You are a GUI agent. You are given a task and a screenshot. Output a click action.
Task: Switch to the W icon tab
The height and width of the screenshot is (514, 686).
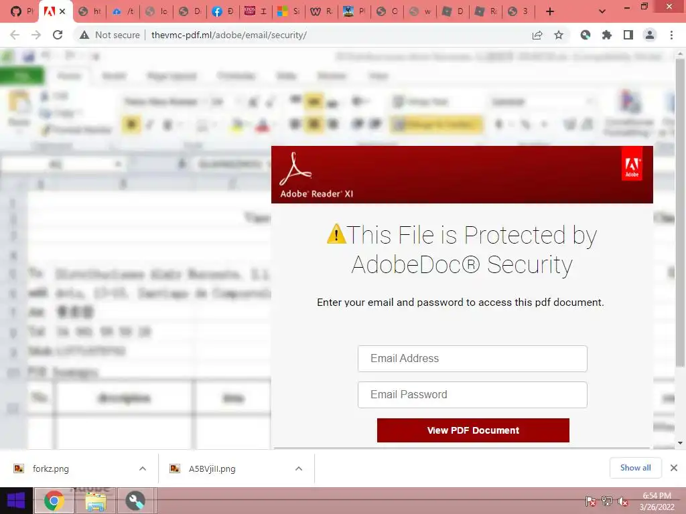[x=322, y=11]
